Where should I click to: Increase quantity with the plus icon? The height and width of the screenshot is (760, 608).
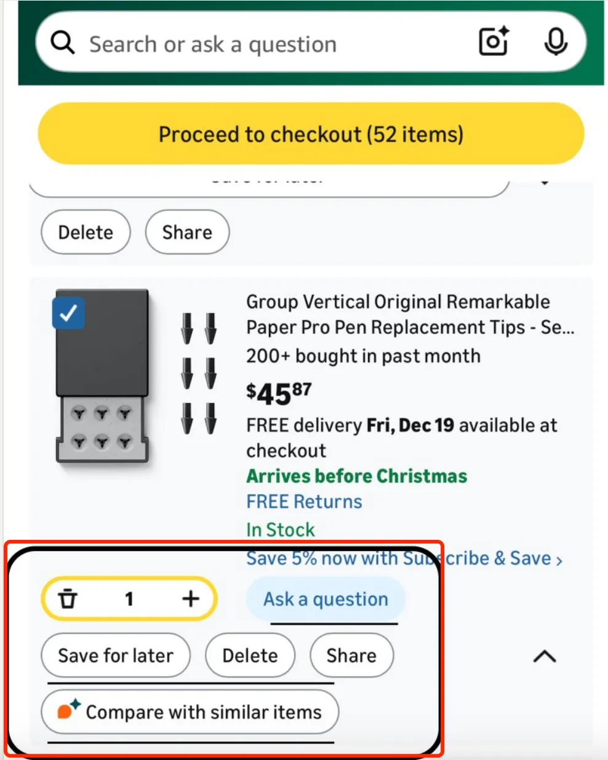[191, 598]
